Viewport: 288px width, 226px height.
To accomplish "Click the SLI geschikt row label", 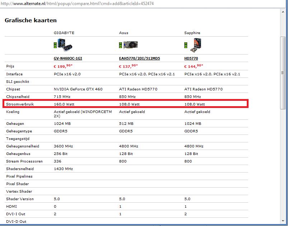I will tap(18, 81).
